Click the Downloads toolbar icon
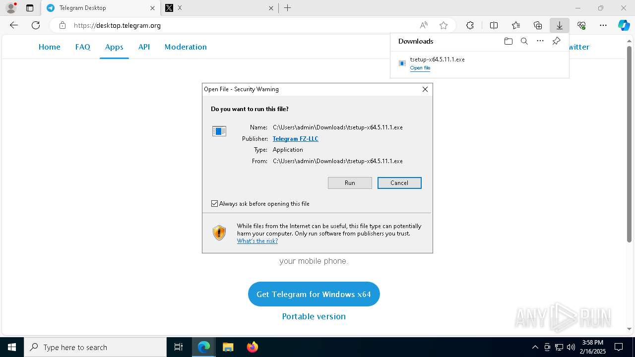635x357 pixels. coord(560,25)
